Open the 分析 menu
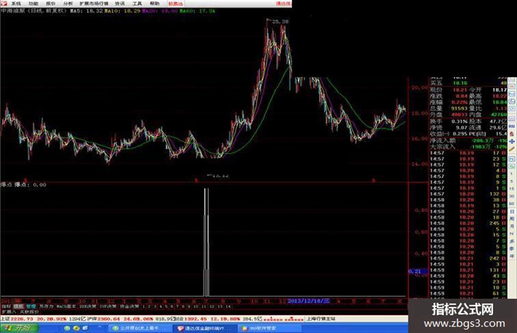The height and width of the screenshot is (333, 517). (x=68, y=4)
